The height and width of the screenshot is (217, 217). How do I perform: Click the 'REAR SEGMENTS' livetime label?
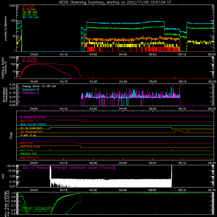36,211
